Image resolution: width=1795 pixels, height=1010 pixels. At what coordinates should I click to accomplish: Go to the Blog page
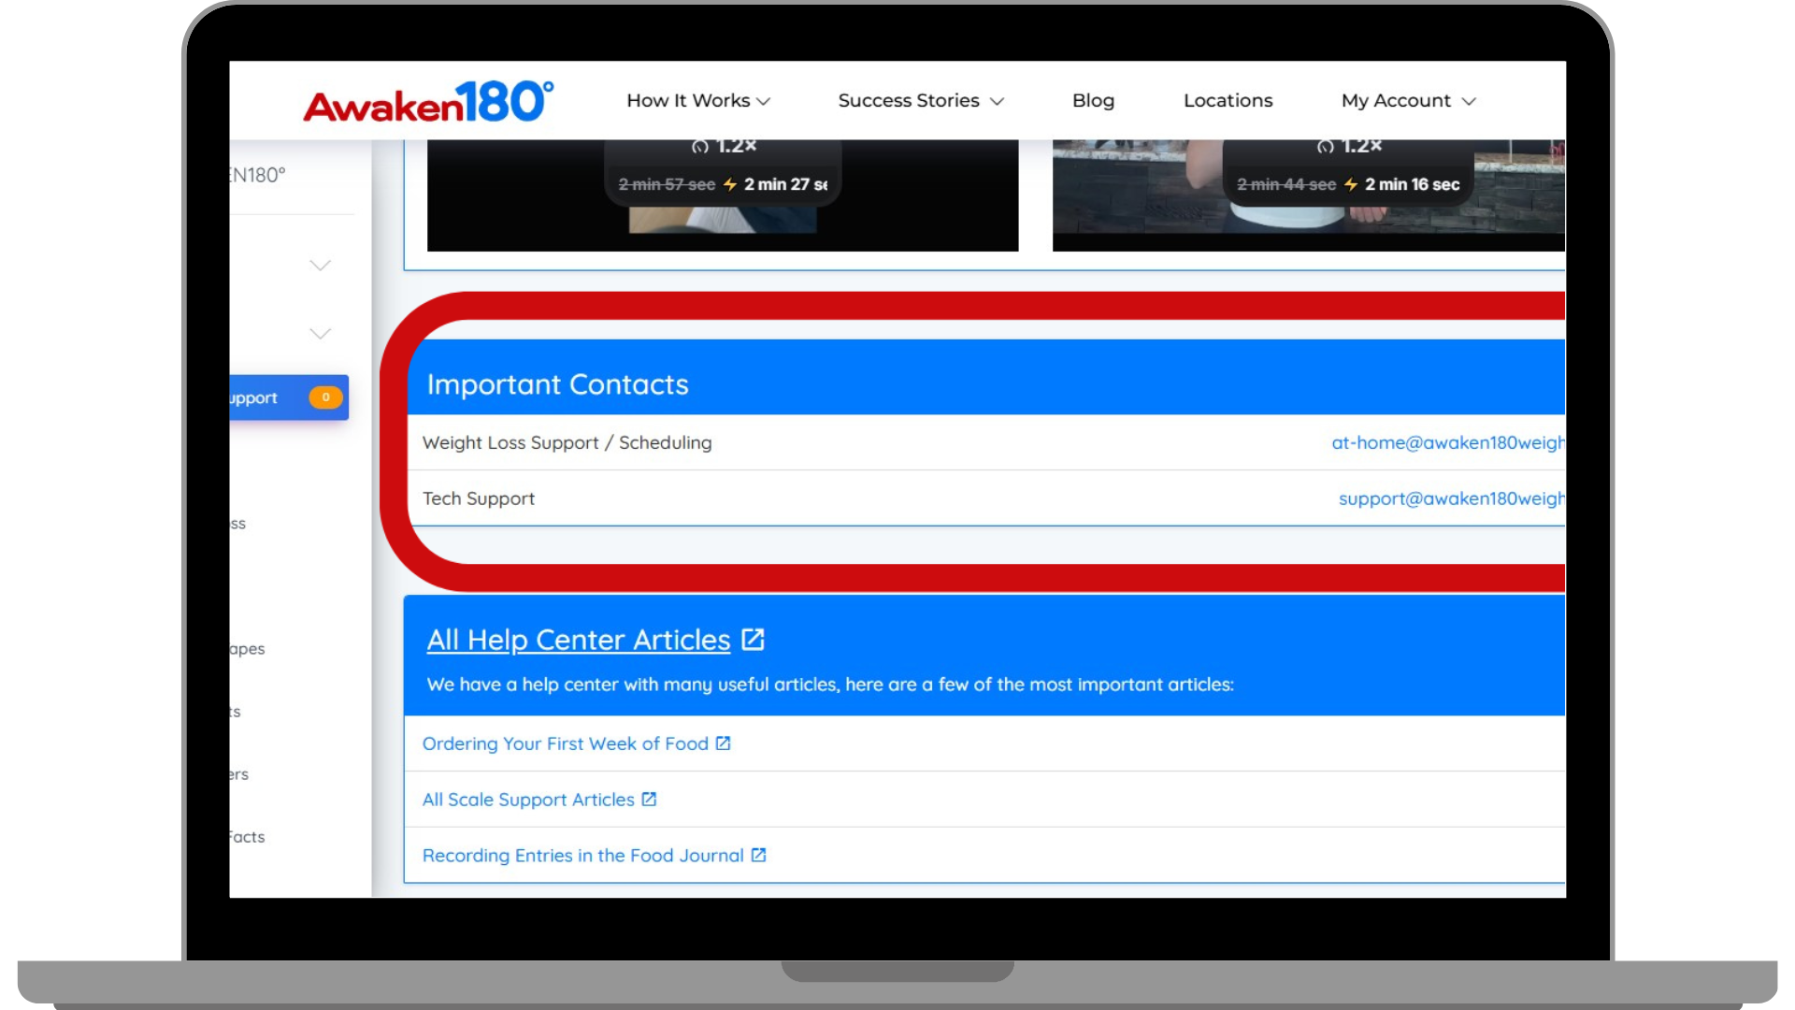point(1093,100)
